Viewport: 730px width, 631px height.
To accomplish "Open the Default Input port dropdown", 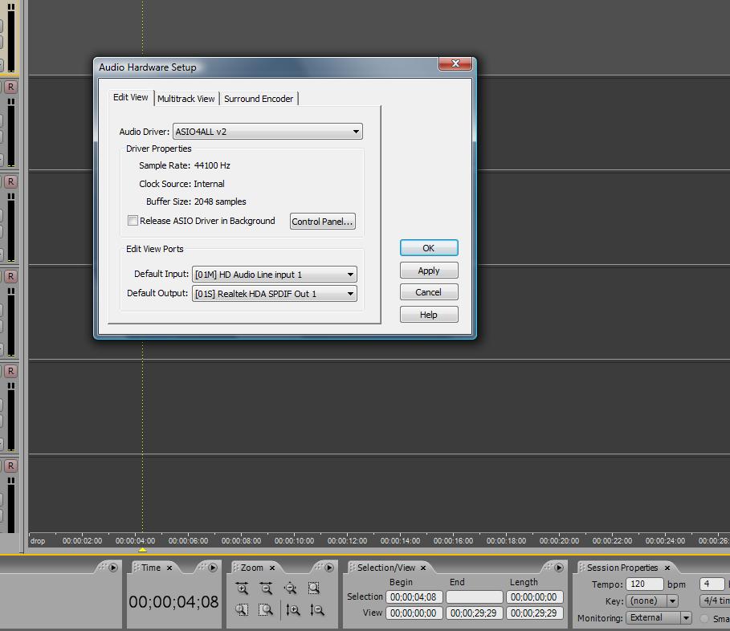I will (274, 275).
